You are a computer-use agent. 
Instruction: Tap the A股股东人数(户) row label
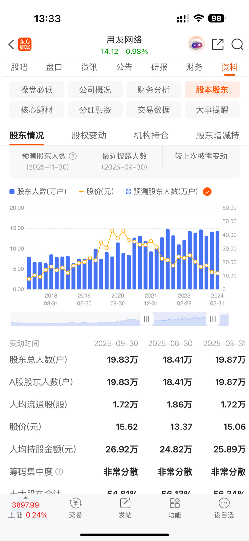pyautogui.click(x=41, y=382)
